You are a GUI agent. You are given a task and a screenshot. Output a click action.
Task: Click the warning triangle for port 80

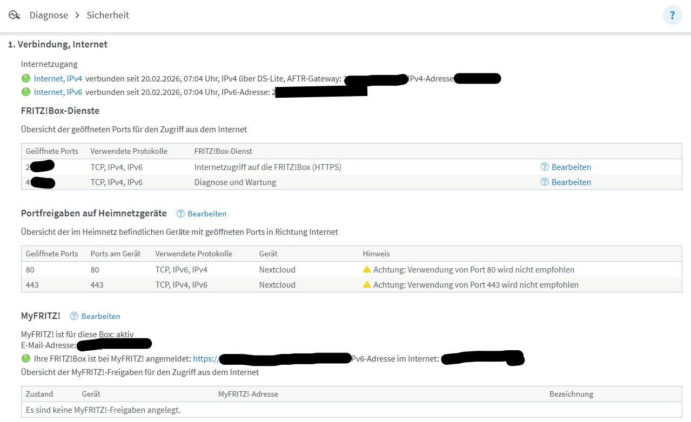pyautogui.click(x=367, y=269)
